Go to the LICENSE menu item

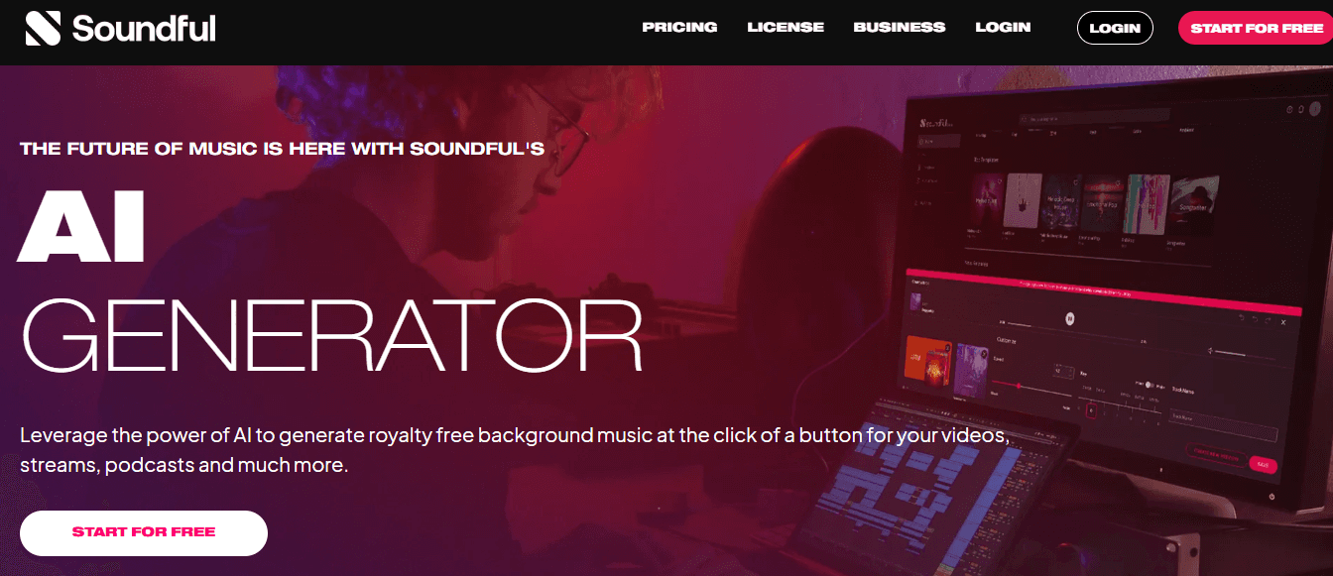[786, 27]
